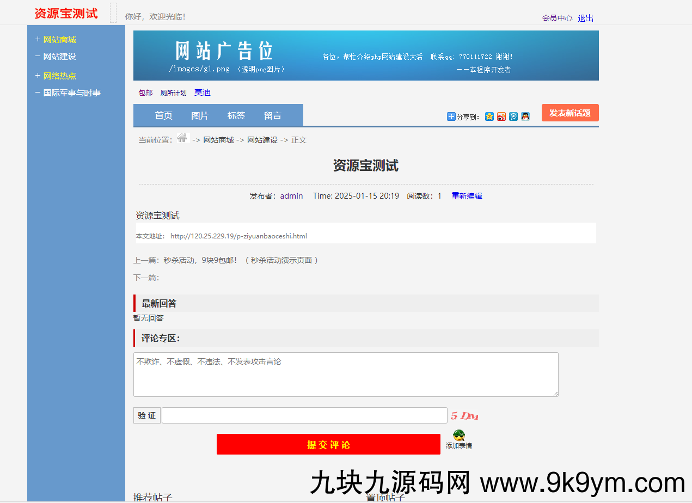Share to Sina Weibo icon
The image size is (692, 503).
click(501, 116)
